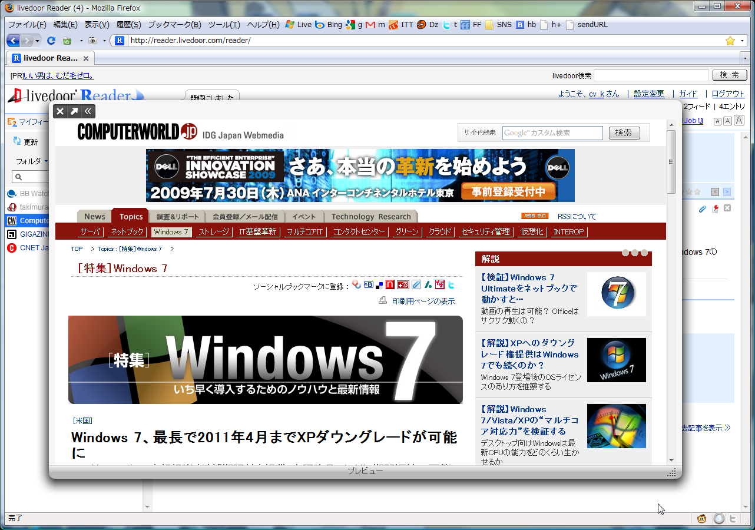755x530 pixels.
Task: Open the FF bookmark
Action: pos(471,25)
